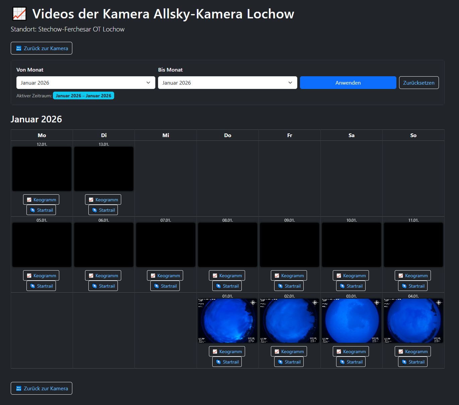Click the bottom Zurück zur Kamera link
459x405 pixels.
click(x=41, y=388)
